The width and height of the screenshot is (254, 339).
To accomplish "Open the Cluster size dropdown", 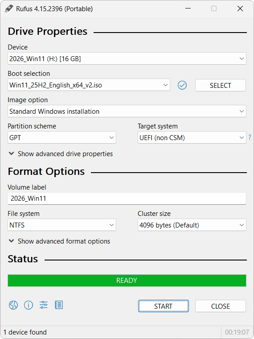I will click(x=192, y=225).
